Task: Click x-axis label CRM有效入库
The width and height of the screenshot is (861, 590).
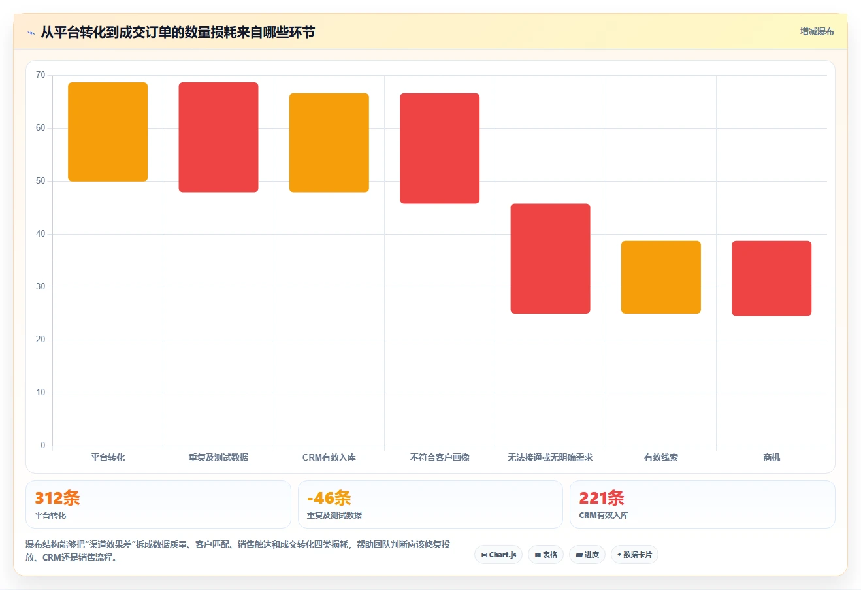Action: tap(329, 457)
